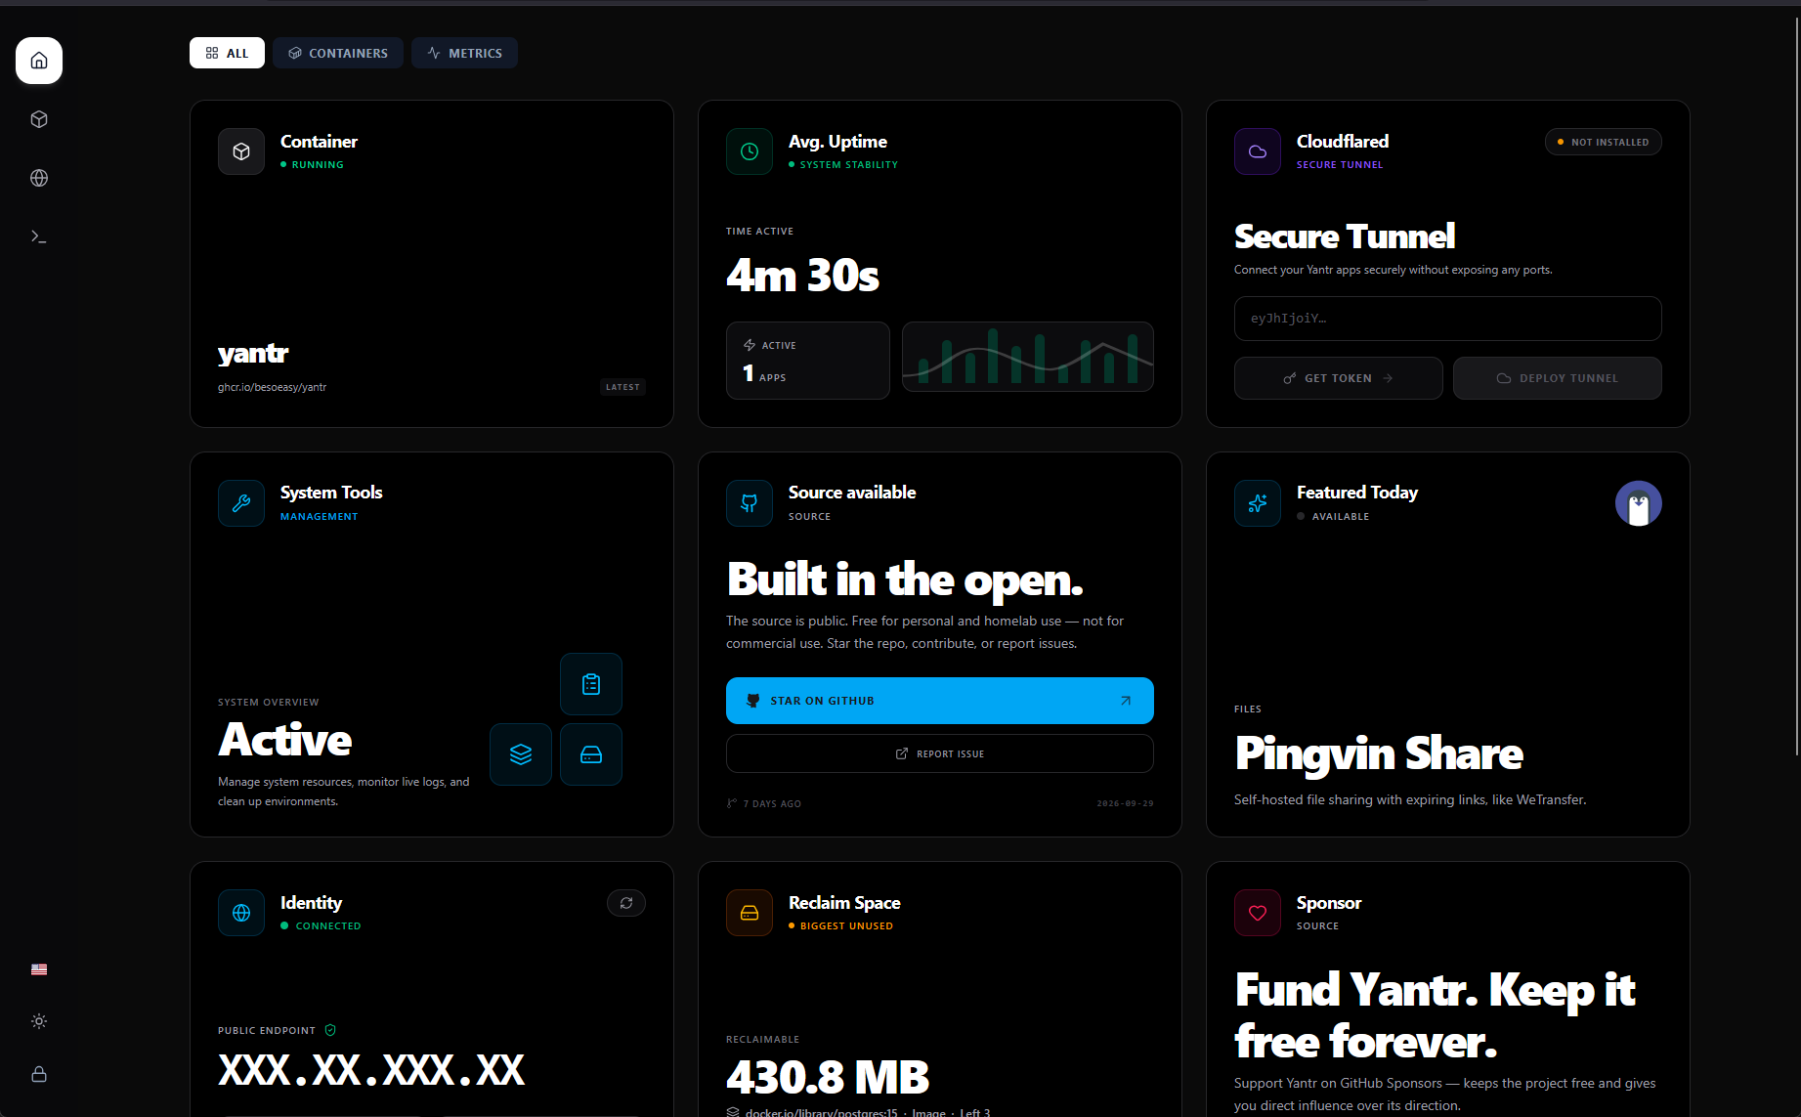Click the Sponsor heart icon
Image resolution: width=1801 pixels, height=1117 pixels.
(x=1258, y=913)
